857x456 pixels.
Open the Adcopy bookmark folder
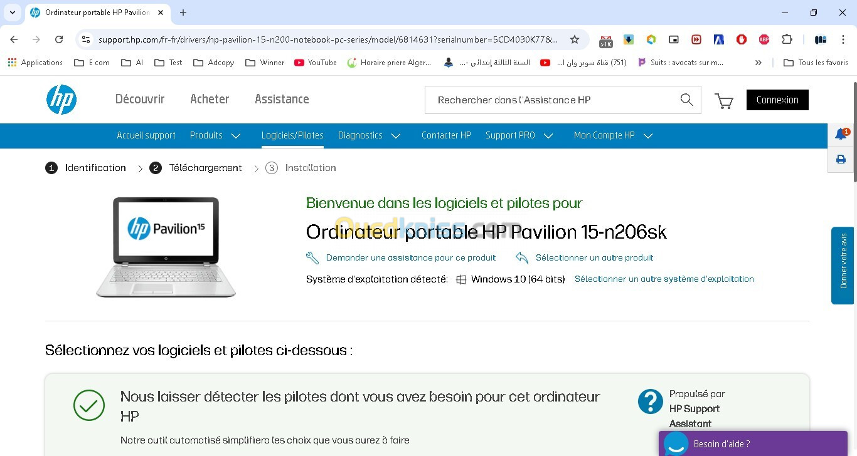[x=214, y=63]
